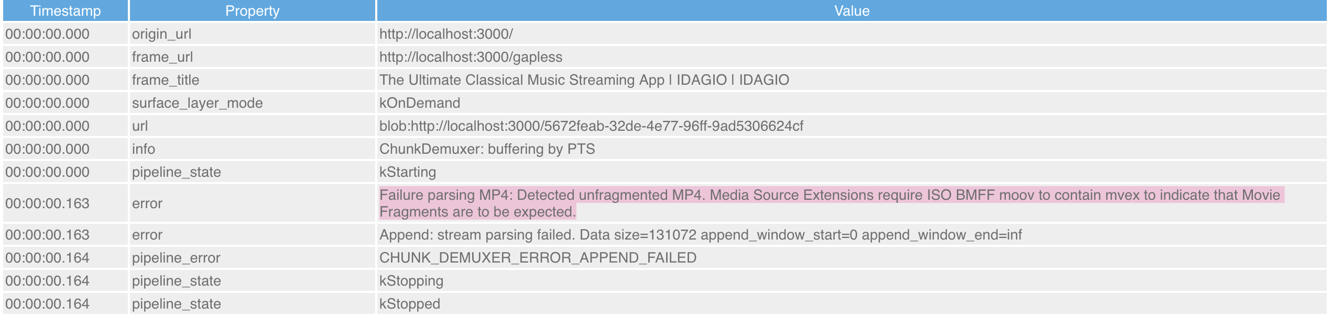Viewport: 1331px width, 318px height.
Task: Click the kStopped pipeline state value
Action: pyautogui.click(x=410, y=304)
